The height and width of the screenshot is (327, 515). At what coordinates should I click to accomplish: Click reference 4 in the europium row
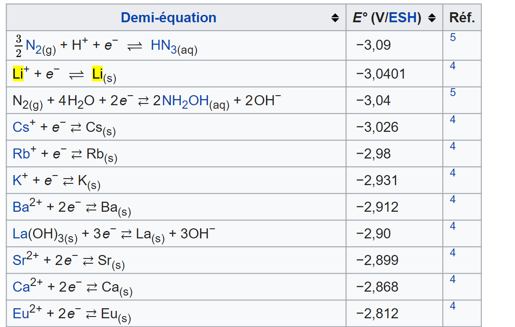453,306
